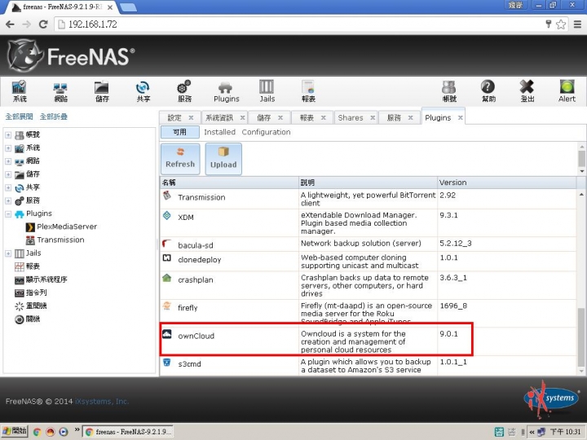
Task: Sort by the 名稱 column header
Action: coord(229,183)
